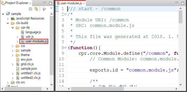This screenshot has width=187, height=92.
Task: Toggle Link with Editor icon
Action: click(36, 9)
